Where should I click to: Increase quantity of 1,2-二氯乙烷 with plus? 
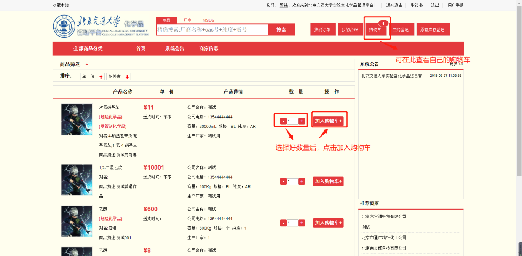point(302,181)
